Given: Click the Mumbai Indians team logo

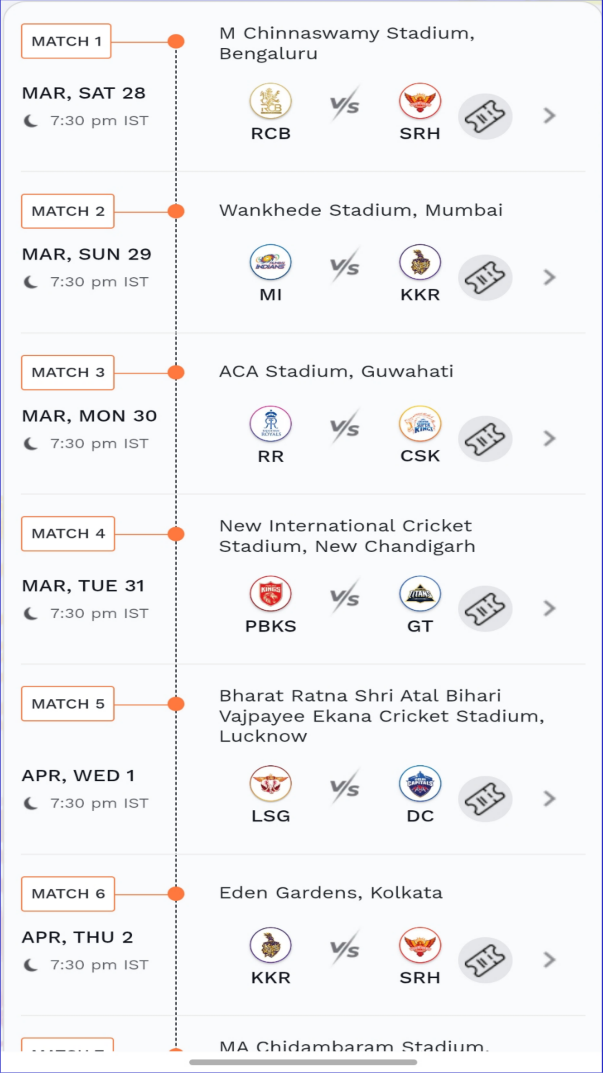Looking at the screenshot, I should point(271,262).
